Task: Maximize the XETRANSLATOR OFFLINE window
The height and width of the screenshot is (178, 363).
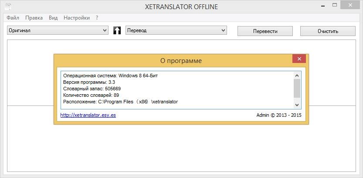Action: pyautogui.click(x=335, y=5)
